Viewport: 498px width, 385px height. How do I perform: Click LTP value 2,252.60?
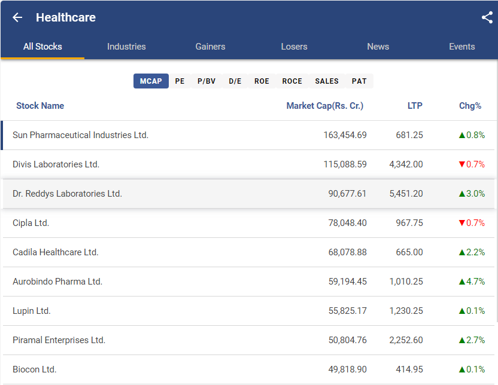406,340
